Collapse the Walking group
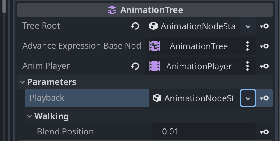280x141 pixels. pyautogui.click(x=30, y=116)
